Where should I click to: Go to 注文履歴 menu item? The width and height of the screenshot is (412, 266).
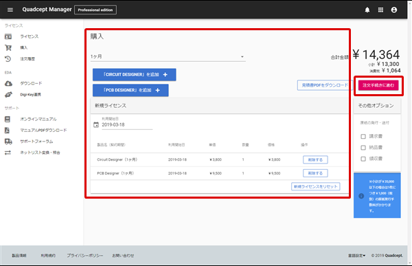27,58
